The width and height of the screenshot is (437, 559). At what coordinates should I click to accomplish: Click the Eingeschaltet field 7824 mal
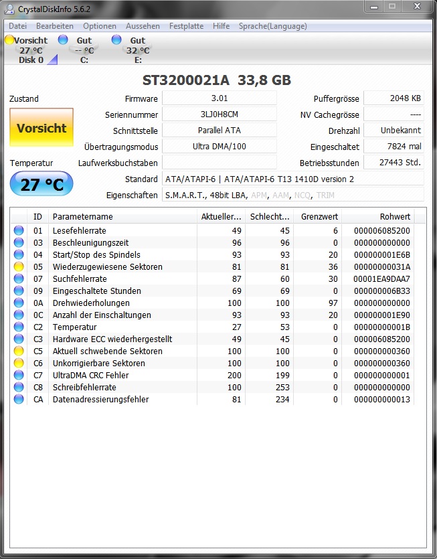[x=394, y=146]
